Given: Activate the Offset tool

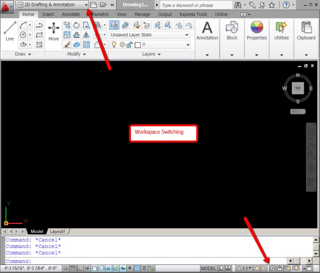Looking at the screenshot, I should [x=76, y=35].
